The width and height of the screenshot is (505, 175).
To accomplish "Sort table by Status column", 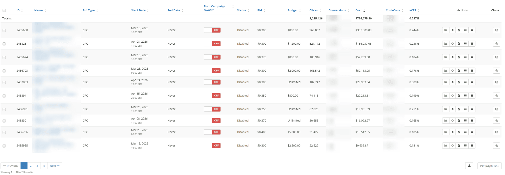I will click(x=243, y=10).
